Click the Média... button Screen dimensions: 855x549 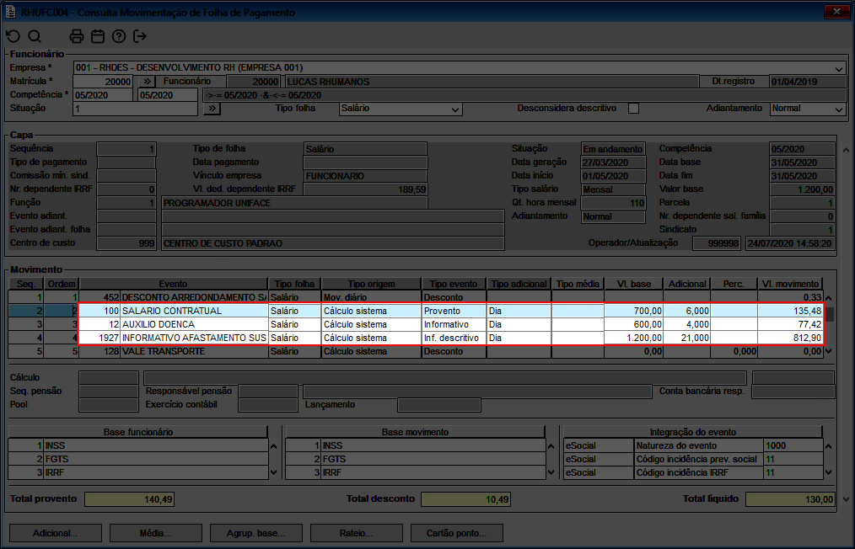156,533
